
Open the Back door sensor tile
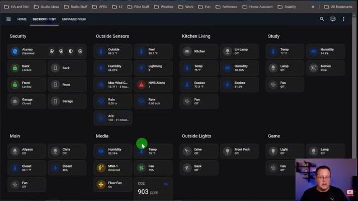click(x=67, y=68)
